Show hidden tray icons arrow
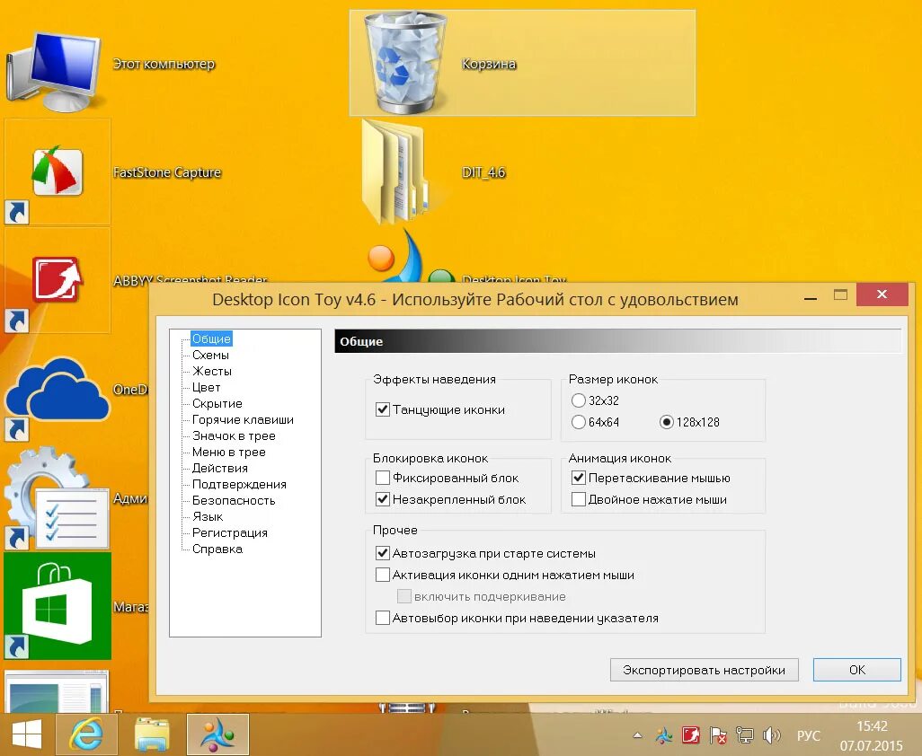Image resolution: width=922 pixels, height=756 pixels. [x=637, y=734]
